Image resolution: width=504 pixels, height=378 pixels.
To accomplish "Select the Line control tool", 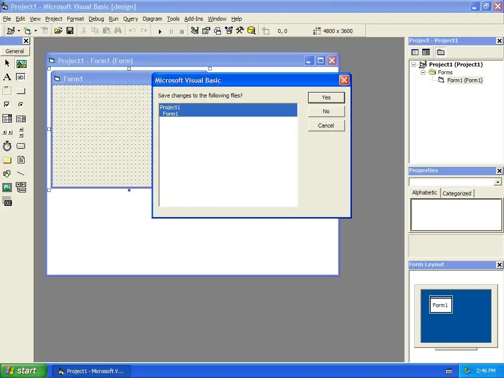I will tap(21, 174).
